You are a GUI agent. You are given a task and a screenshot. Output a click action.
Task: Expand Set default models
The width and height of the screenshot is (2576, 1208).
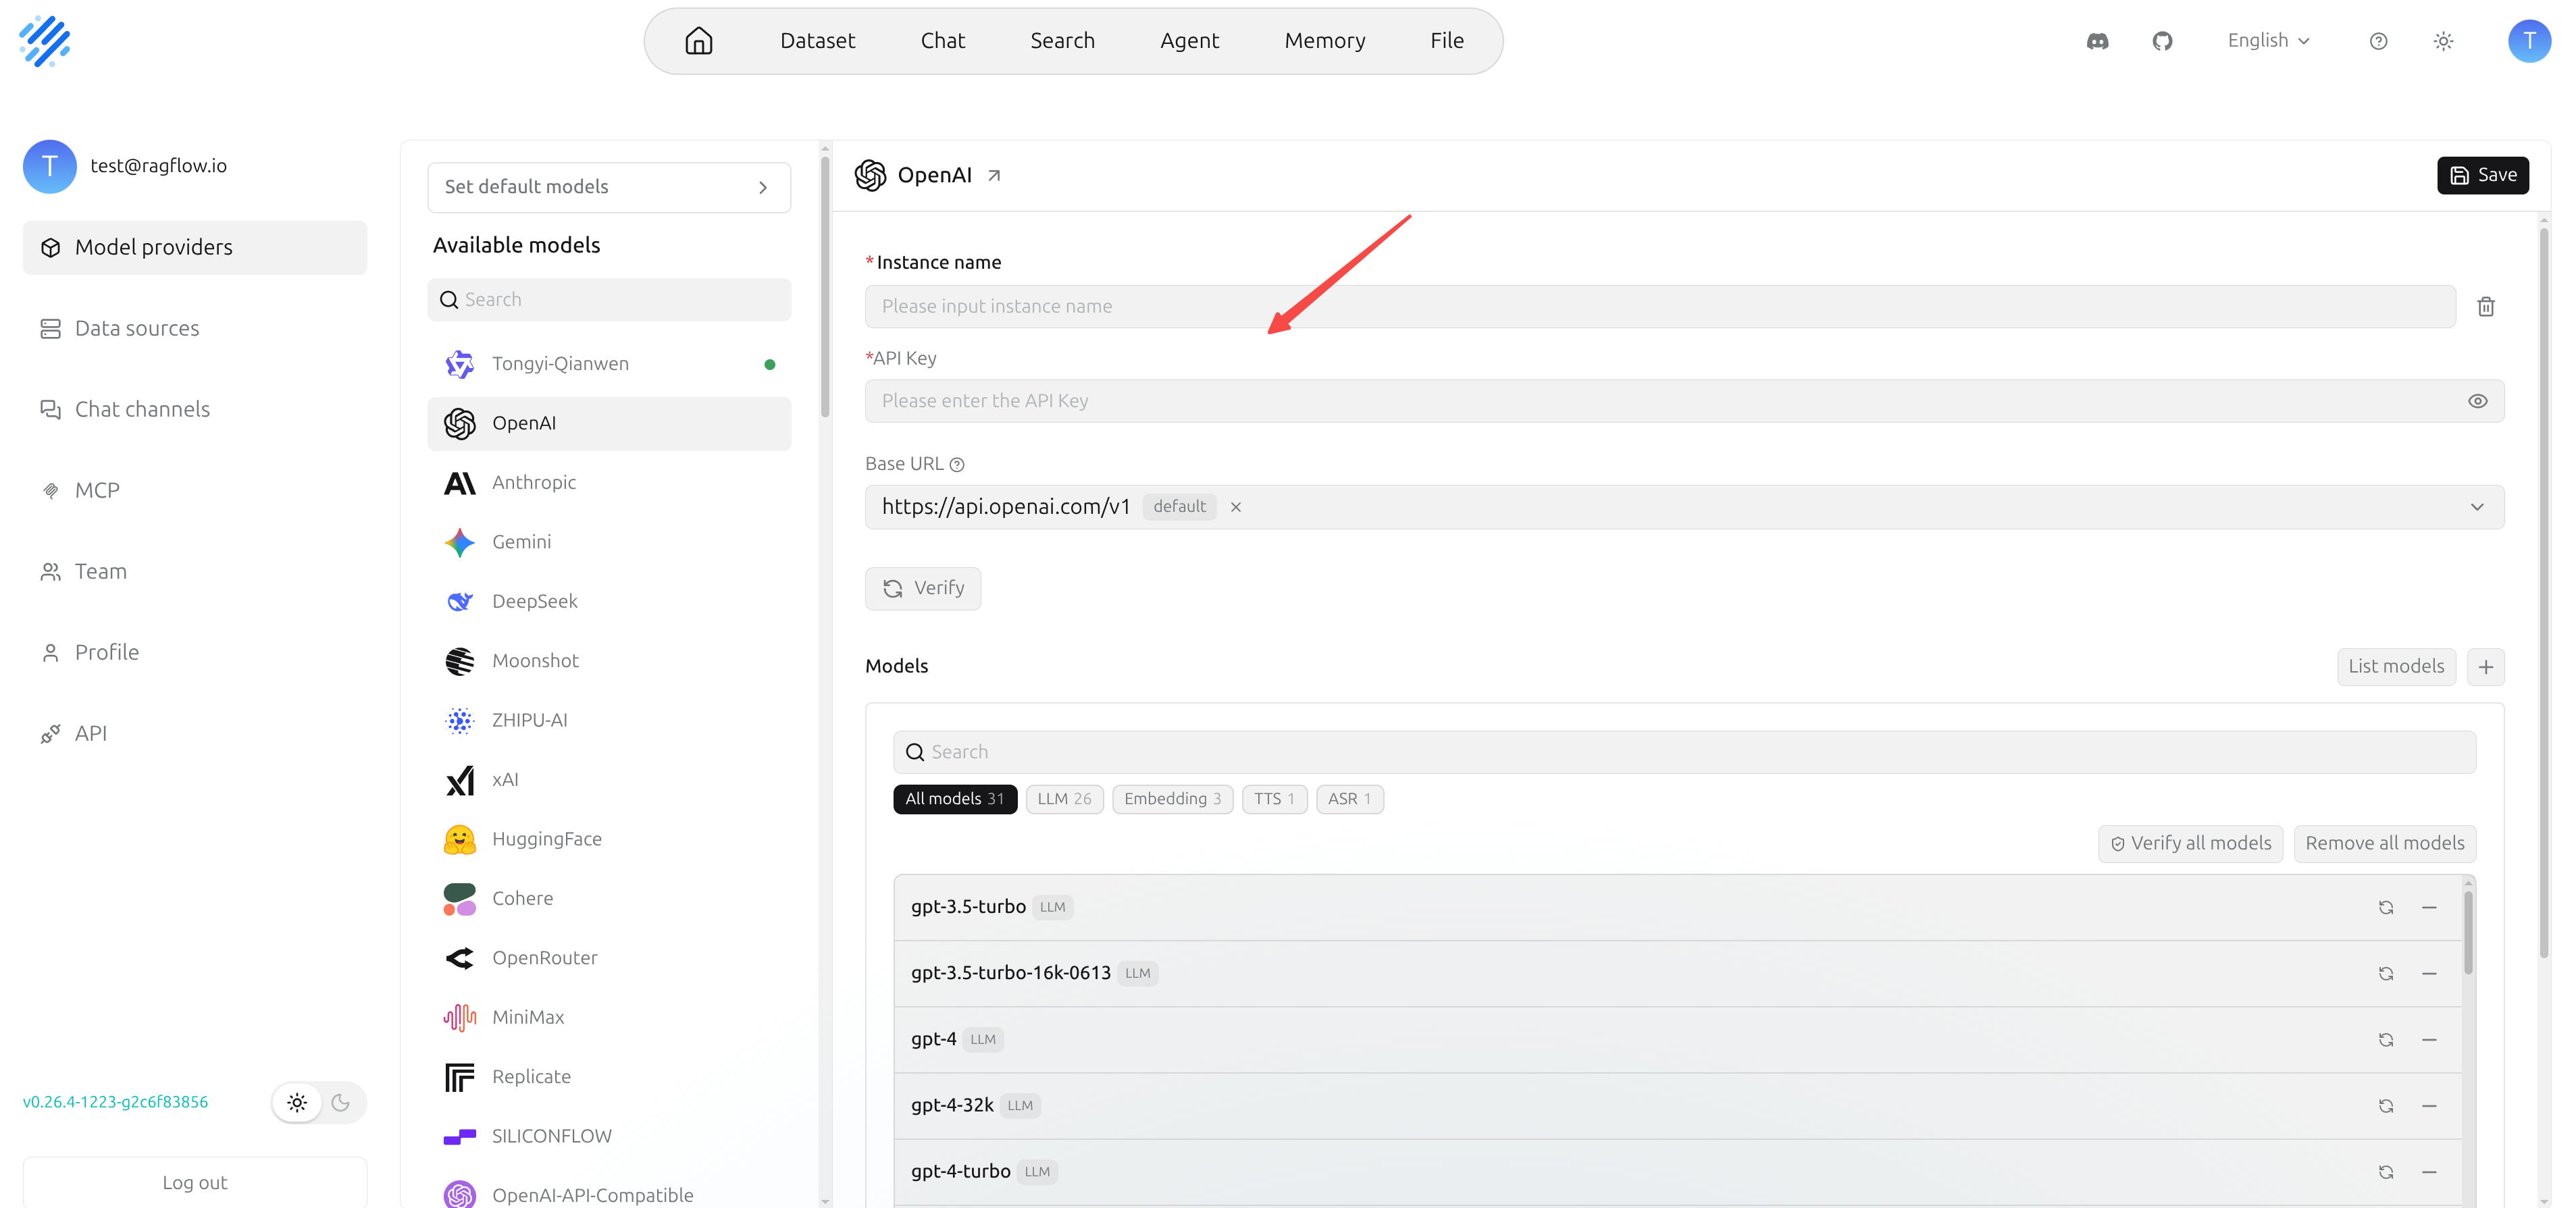609,187
